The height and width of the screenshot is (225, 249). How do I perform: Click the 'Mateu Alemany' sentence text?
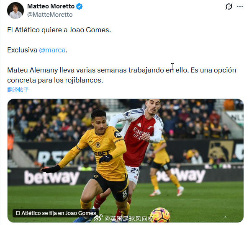122,70
